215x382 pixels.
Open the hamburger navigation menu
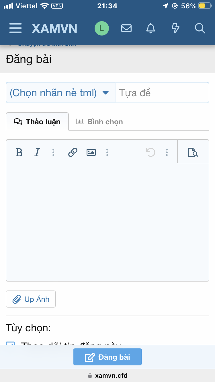pyautogui.click(x=15, y=28)
